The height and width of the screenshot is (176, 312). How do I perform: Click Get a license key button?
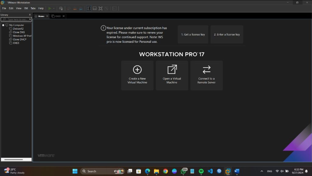193,35
